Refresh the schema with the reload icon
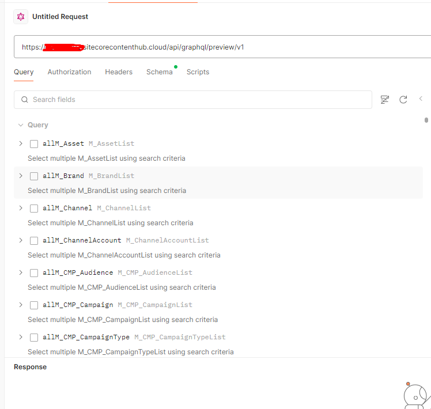431x409 pixels. [x=403, y=100]
